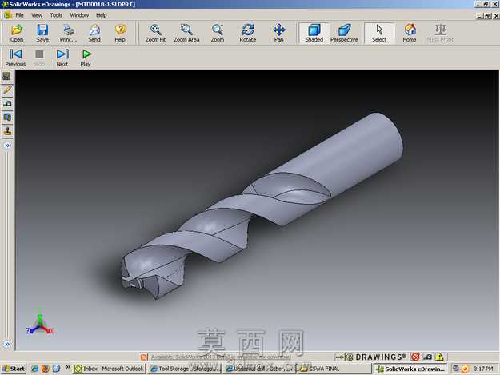Toggle Perspective view
Viewport: 500px width, 375px height.
click(344, 33)
